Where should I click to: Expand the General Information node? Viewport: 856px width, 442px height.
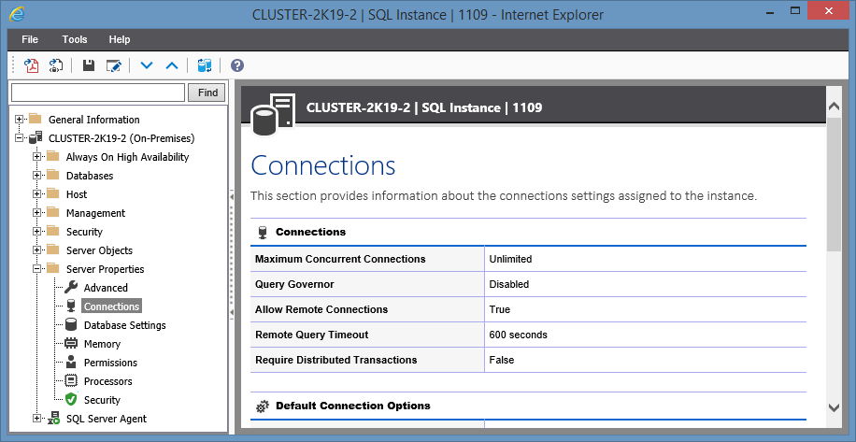click(x=20, y=119)
